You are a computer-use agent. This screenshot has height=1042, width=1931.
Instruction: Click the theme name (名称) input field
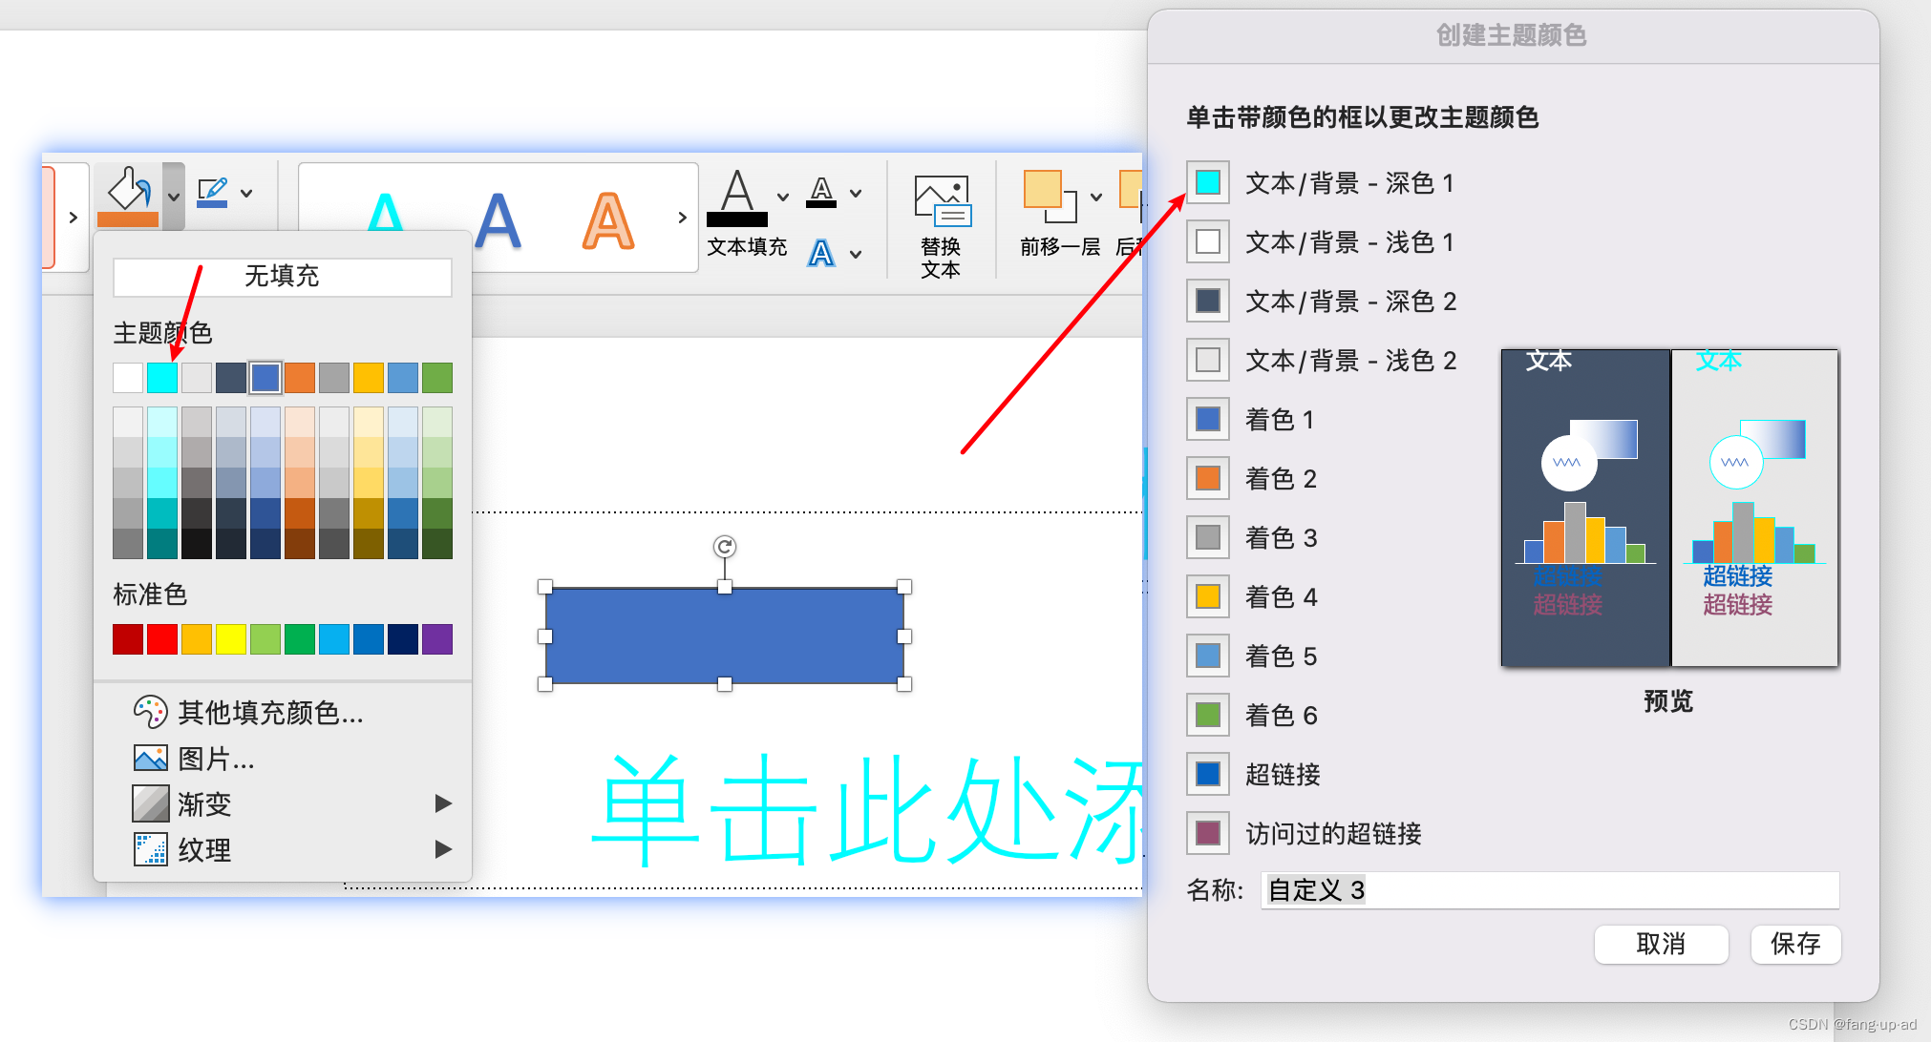[x=1548, y=890]
